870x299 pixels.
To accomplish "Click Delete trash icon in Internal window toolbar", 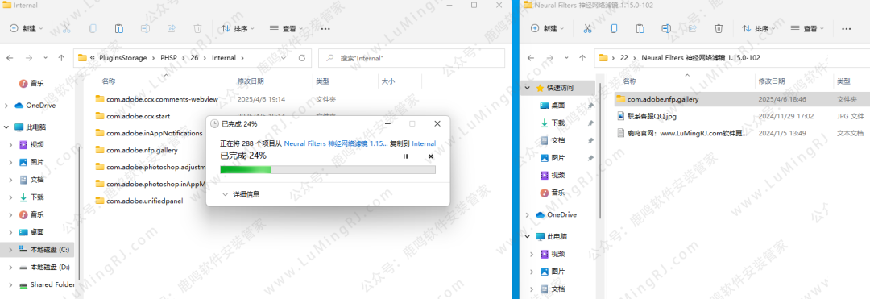I will coord(197,28).
